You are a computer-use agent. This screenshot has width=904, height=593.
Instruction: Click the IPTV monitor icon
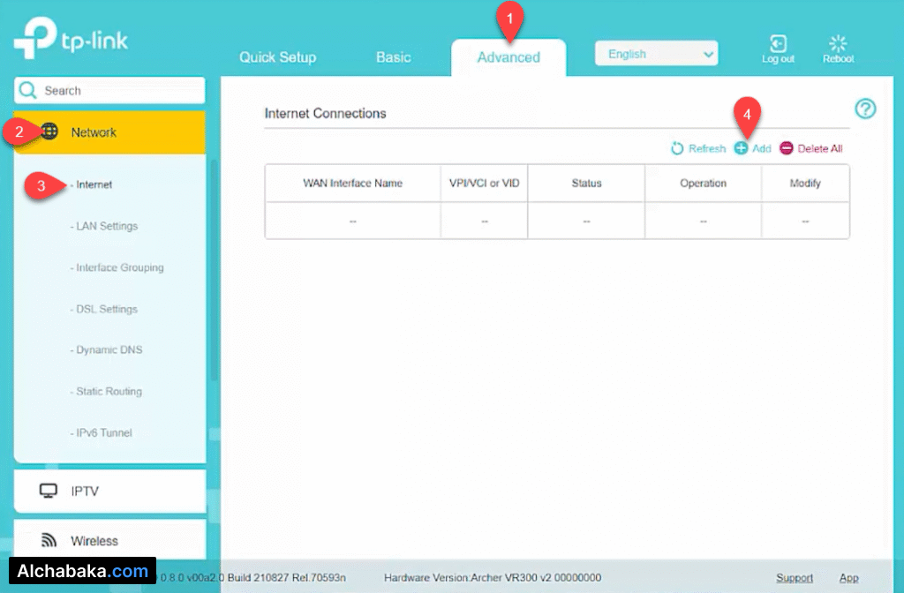[x=49, y=491]
